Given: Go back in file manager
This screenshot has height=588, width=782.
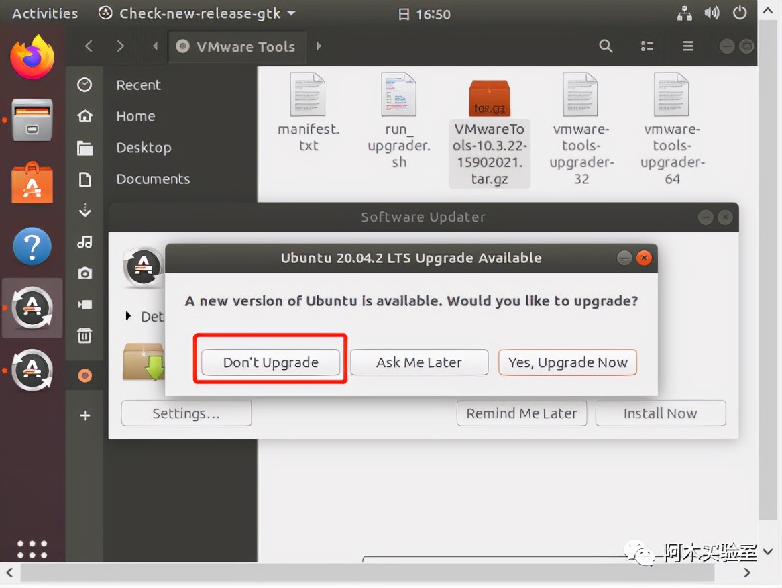Looking at the screenshot, I should click(89, 46).
